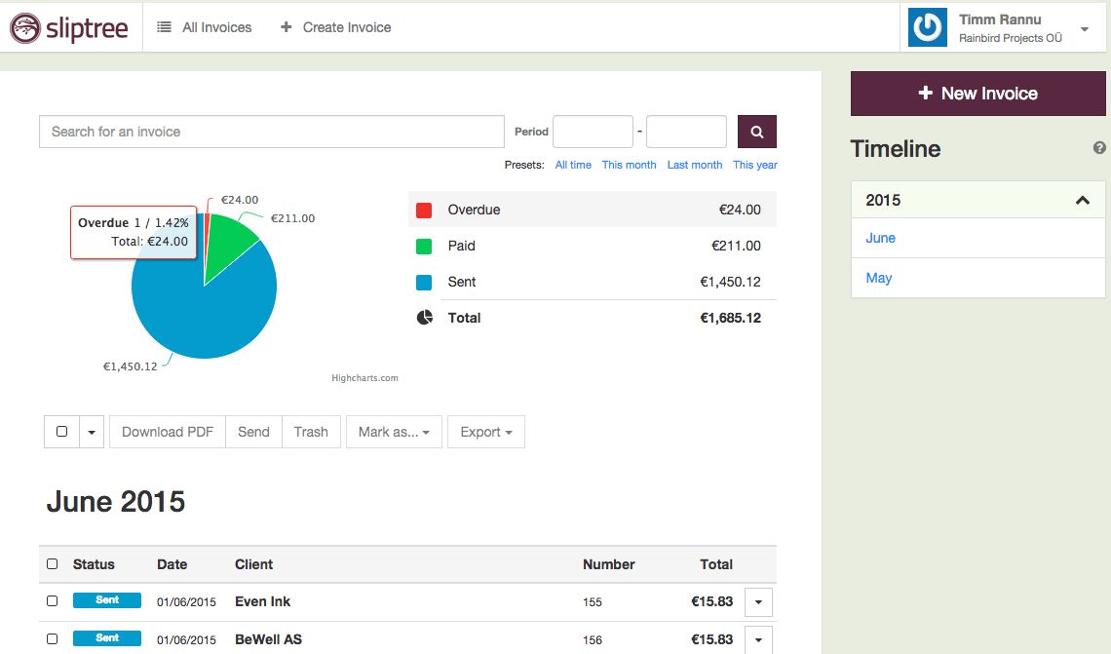Open the Export dropdown
The height and width of the screenshot is (654, 1111).
(485, 431)
